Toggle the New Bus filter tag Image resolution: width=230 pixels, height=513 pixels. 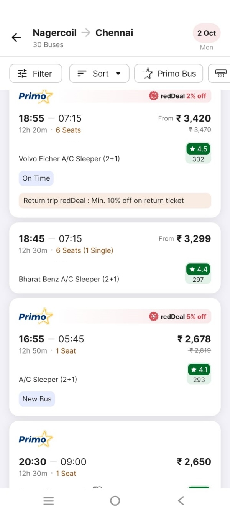37,399
